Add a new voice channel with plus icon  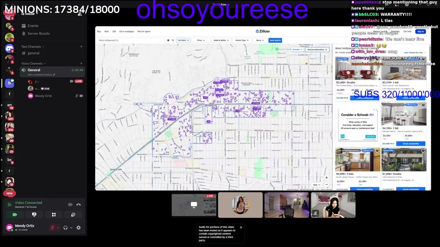[x=81, y=63]
